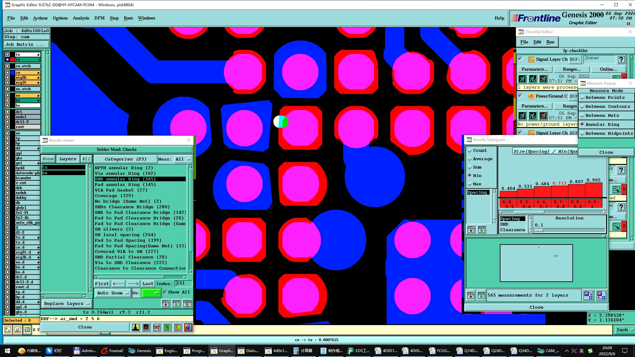Open the Inch units dropdown

(624, 330)
